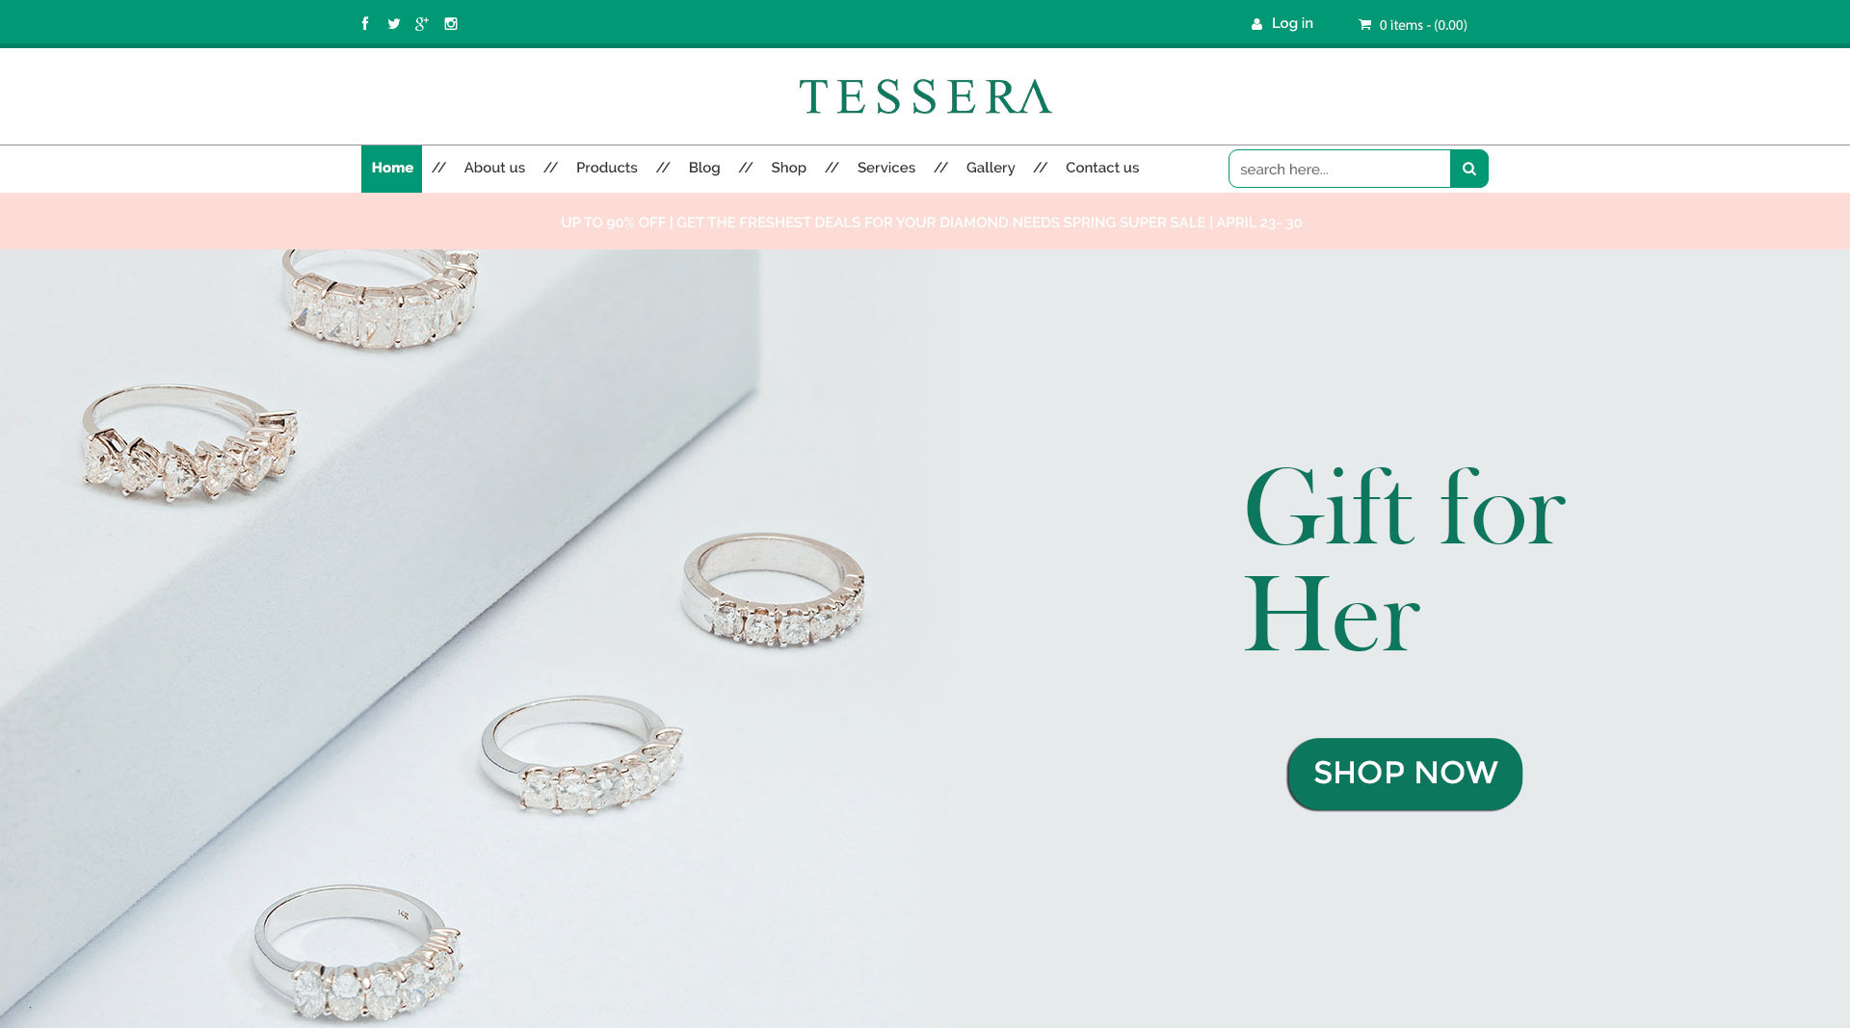Open the Blog menu item
This screenshot has height=1028, width=1850.
pos(703,168)
